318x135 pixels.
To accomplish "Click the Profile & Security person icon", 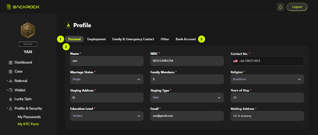I will [x=11, y=108].
